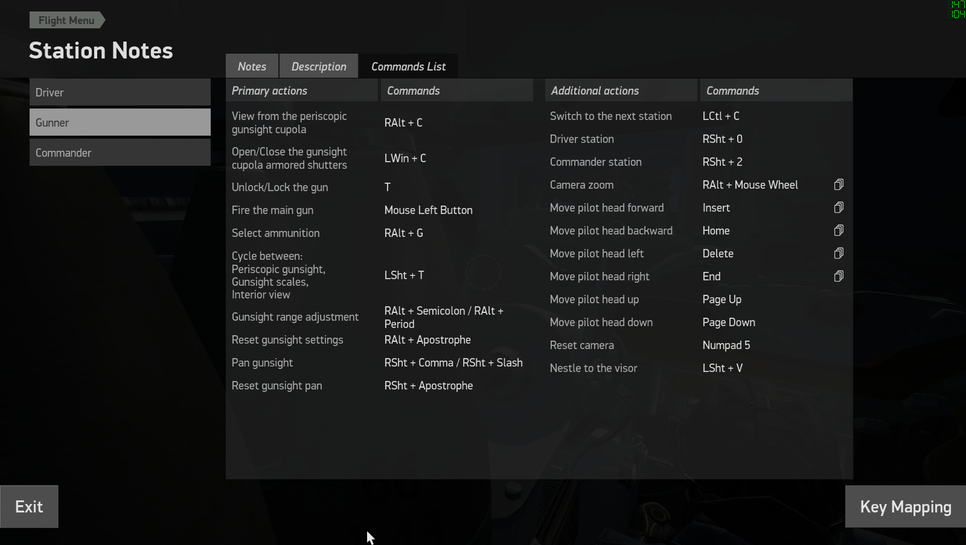Select the Select ammunition action row

click(x=276, y=233)
